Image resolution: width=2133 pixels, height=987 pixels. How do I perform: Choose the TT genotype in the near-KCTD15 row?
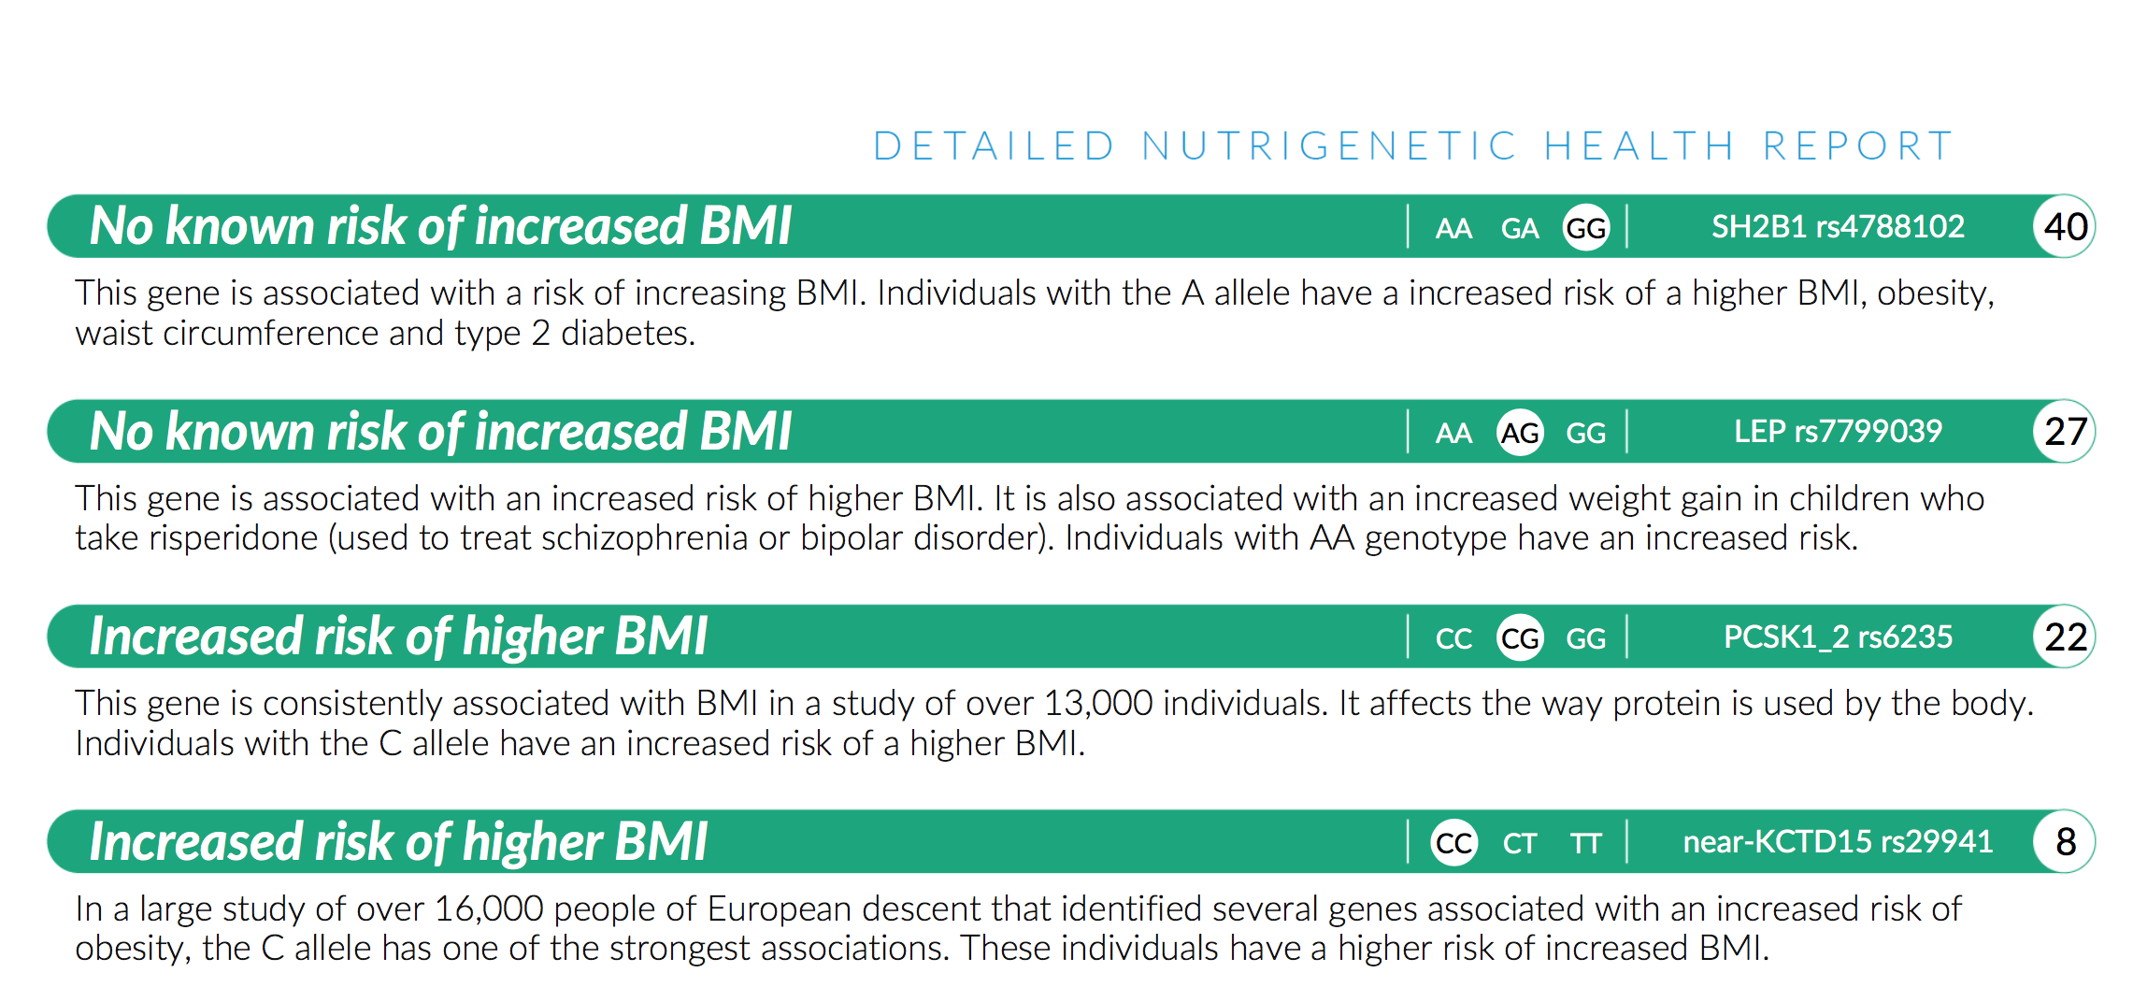pos(1586,843)
